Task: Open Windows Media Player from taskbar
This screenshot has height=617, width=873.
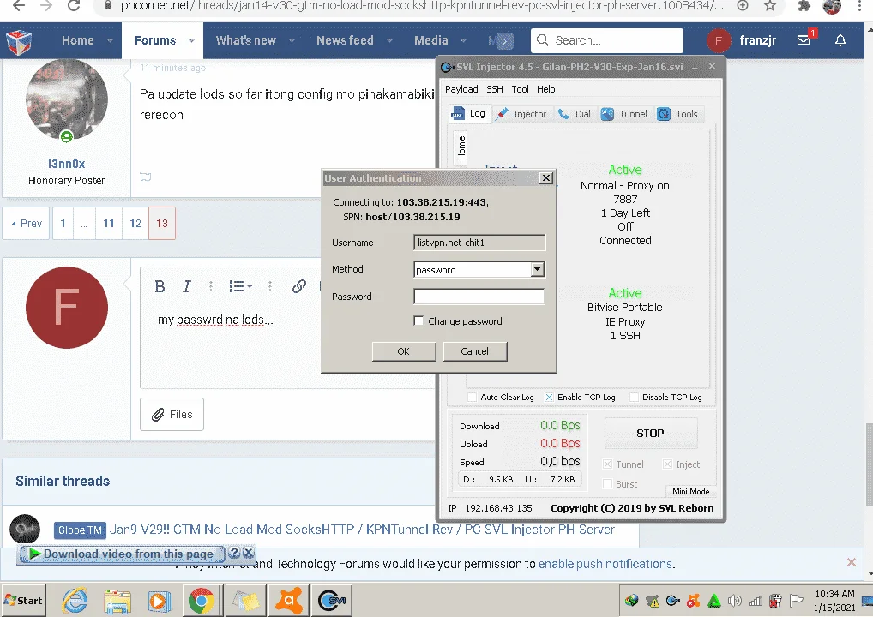Action: click(158, 602)
